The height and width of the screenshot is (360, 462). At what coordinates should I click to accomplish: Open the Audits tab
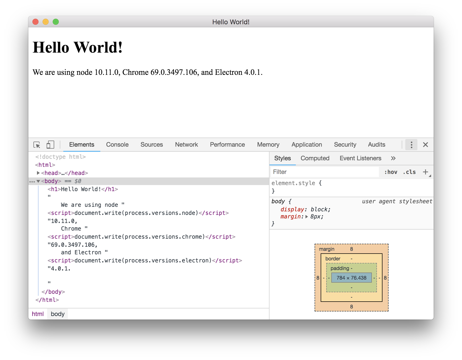point(377,145)
